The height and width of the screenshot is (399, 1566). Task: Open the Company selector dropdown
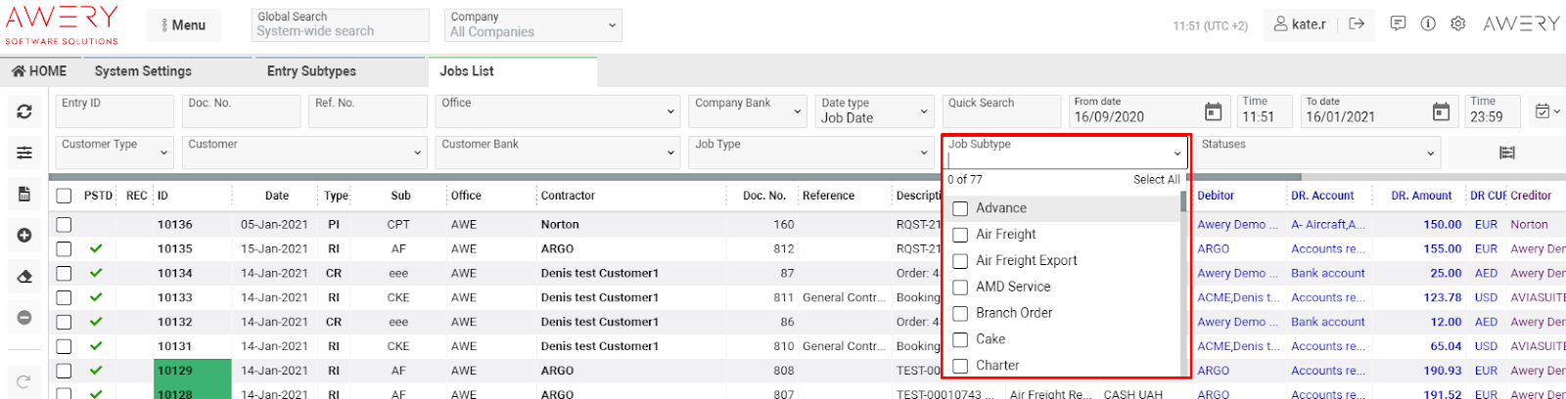click(533, 25)
